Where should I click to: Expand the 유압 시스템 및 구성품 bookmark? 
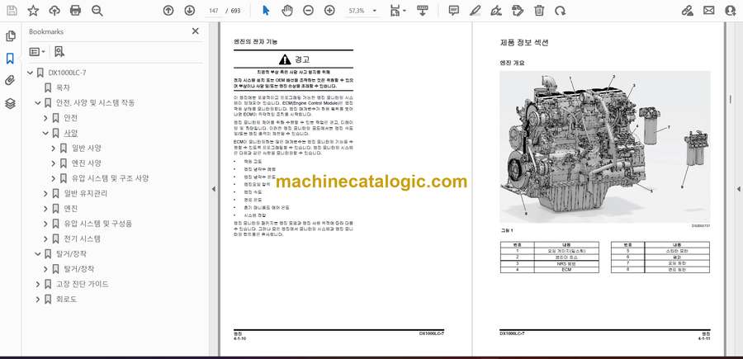(45, 224)
